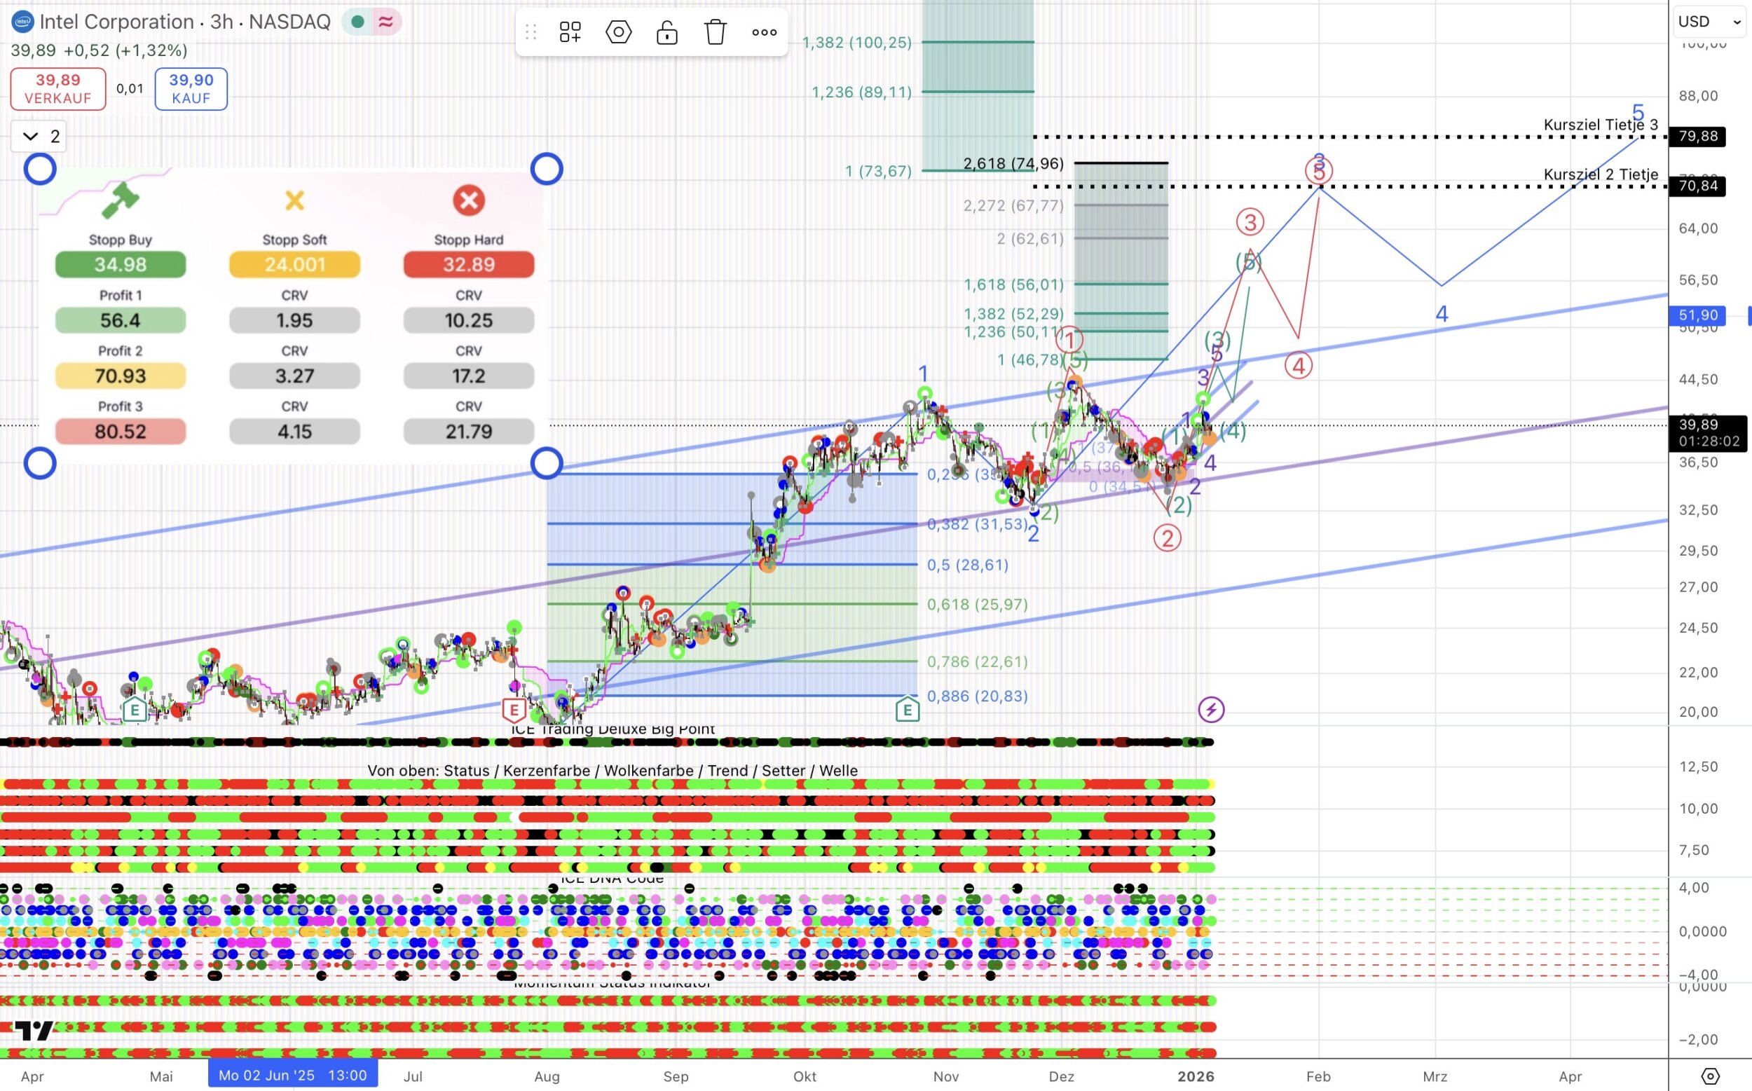Click the TradingView logo at bottom left
1752x1091 pixels.
(x=34, y=1031)
